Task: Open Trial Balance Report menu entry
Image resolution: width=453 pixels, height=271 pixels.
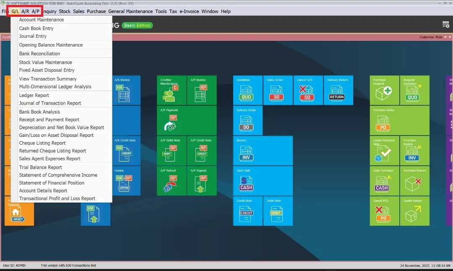Action: click(x=40, y=167)
